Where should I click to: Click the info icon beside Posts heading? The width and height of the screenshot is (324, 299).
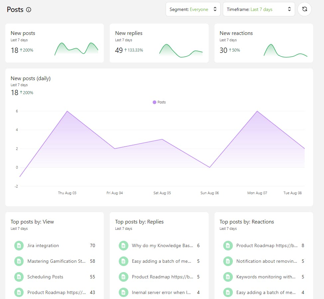(29, 10)
